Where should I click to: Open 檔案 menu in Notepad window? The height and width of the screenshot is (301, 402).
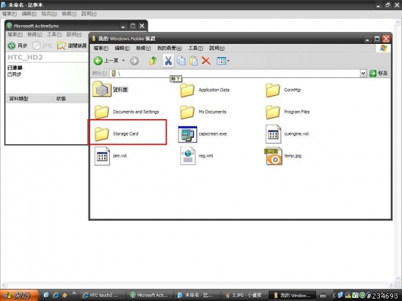click(9, 14)
